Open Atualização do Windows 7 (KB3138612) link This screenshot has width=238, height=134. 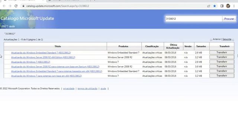click(30, 62)
